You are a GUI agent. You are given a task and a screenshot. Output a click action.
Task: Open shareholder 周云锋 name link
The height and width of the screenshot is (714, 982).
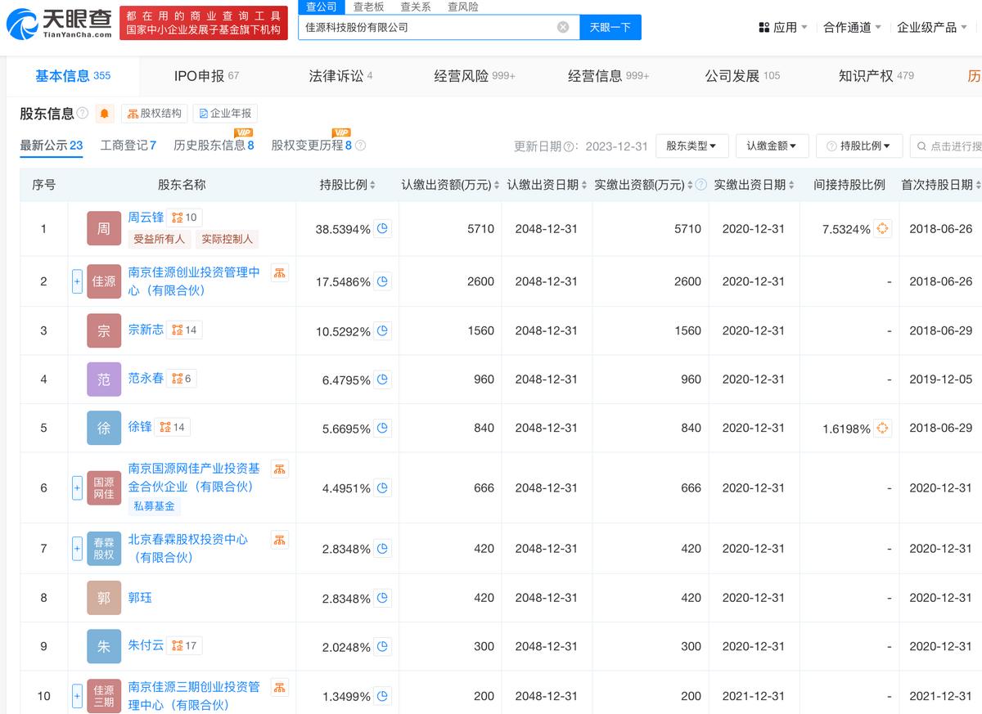[146, 218]
